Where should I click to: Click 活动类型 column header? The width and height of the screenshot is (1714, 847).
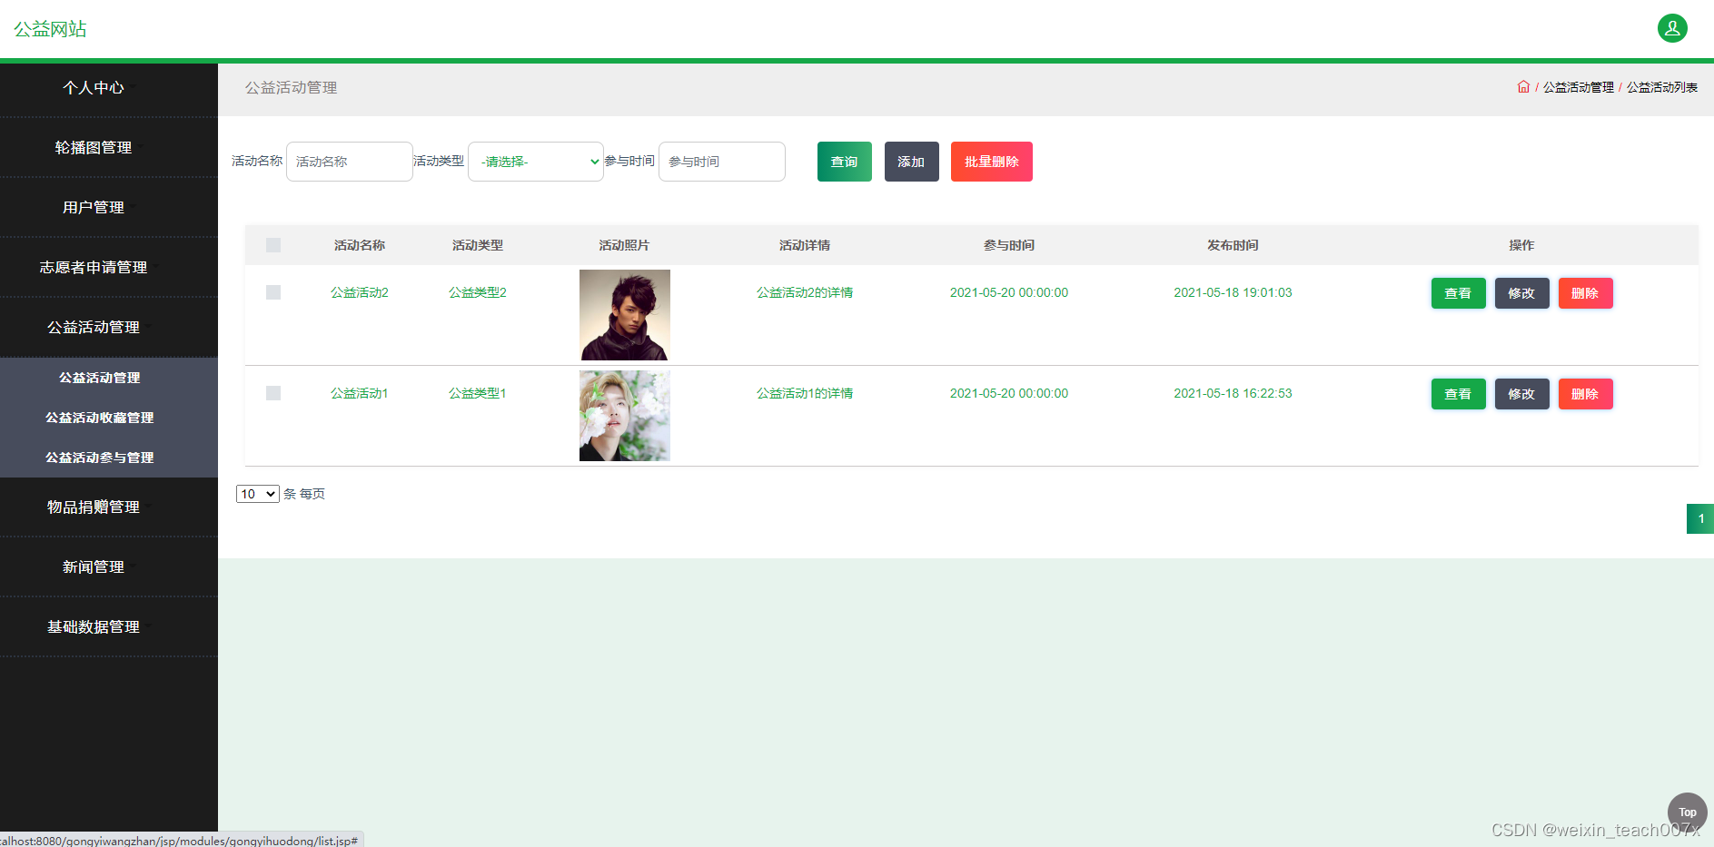pos(478,245)
